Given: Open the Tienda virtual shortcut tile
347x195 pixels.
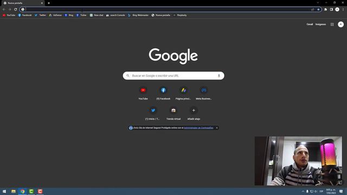Looking at the screenshot, I should coord(173,113).
